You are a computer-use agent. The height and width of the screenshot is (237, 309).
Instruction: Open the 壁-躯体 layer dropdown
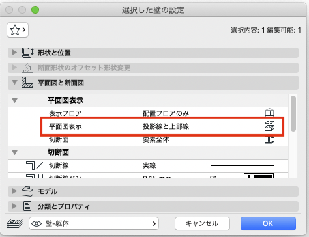94,223
